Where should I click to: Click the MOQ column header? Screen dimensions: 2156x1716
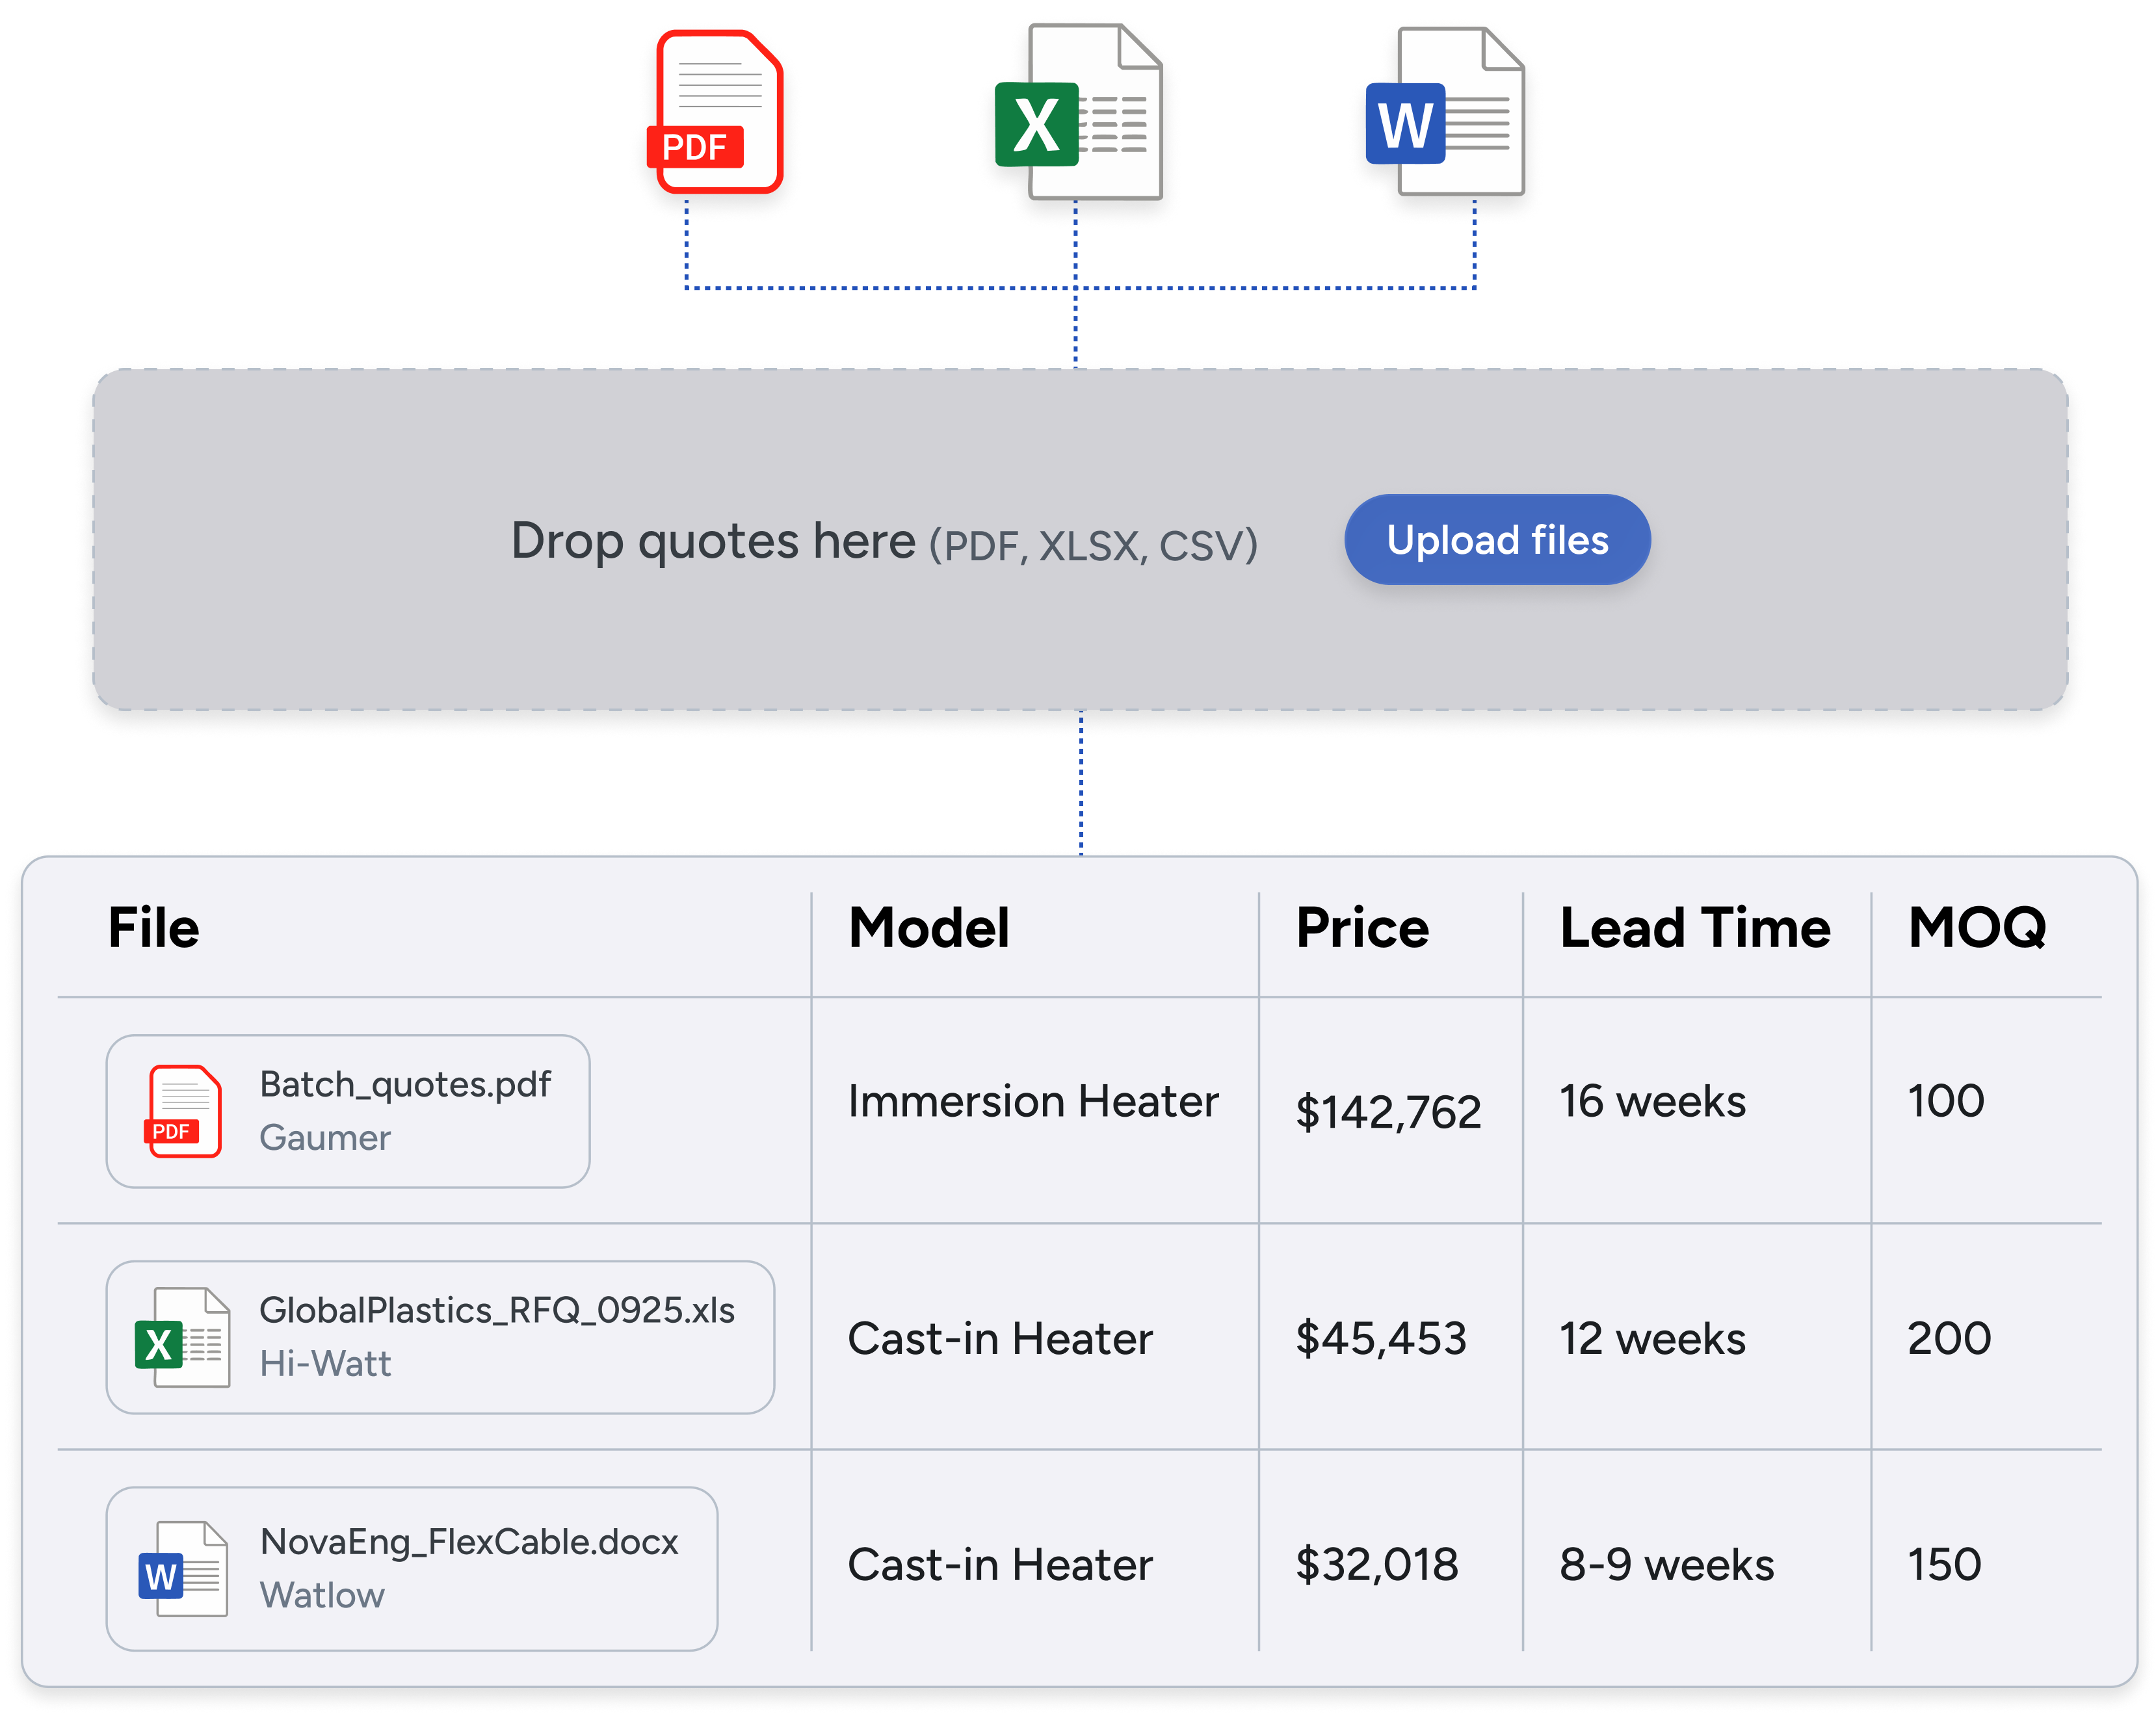[x=1977, y=928]
